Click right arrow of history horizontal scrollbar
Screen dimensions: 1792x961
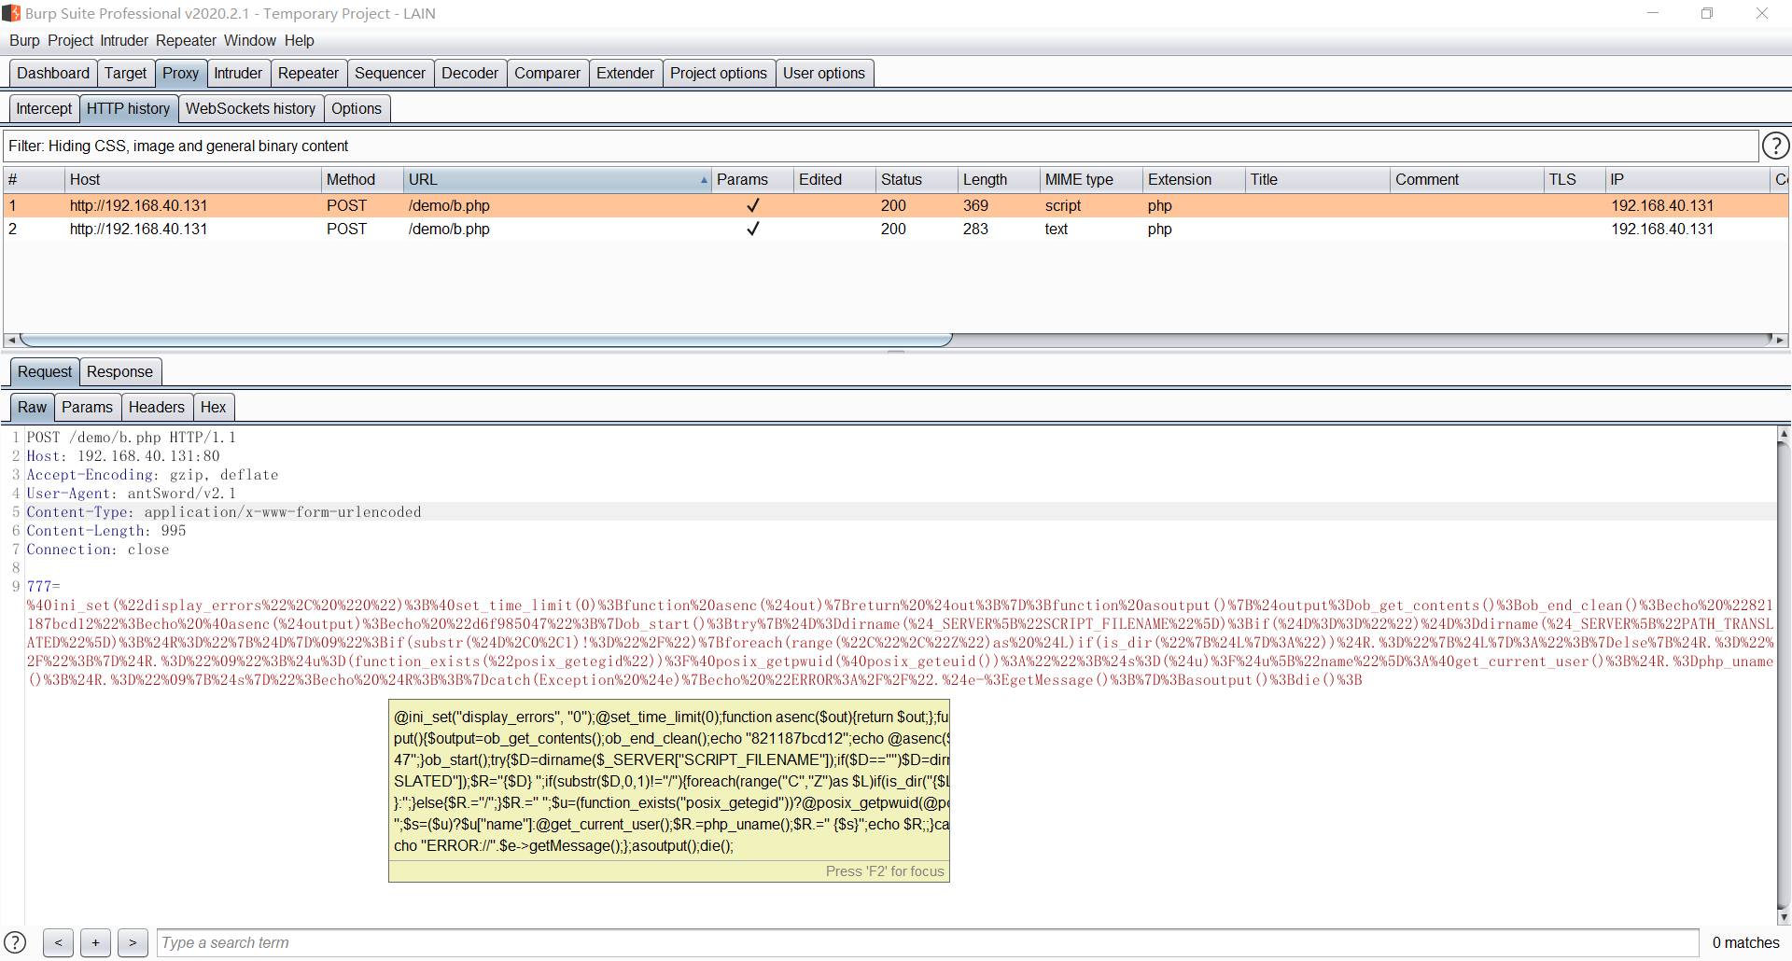1780,341
